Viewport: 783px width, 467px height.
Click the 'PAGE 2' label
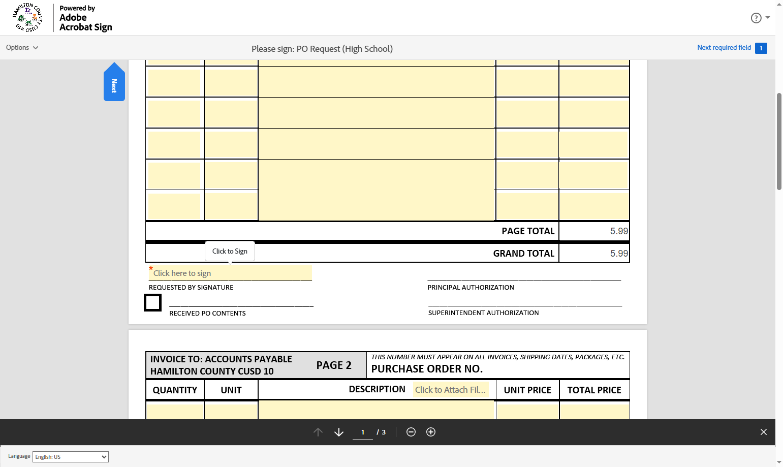(x=334, y=365)
